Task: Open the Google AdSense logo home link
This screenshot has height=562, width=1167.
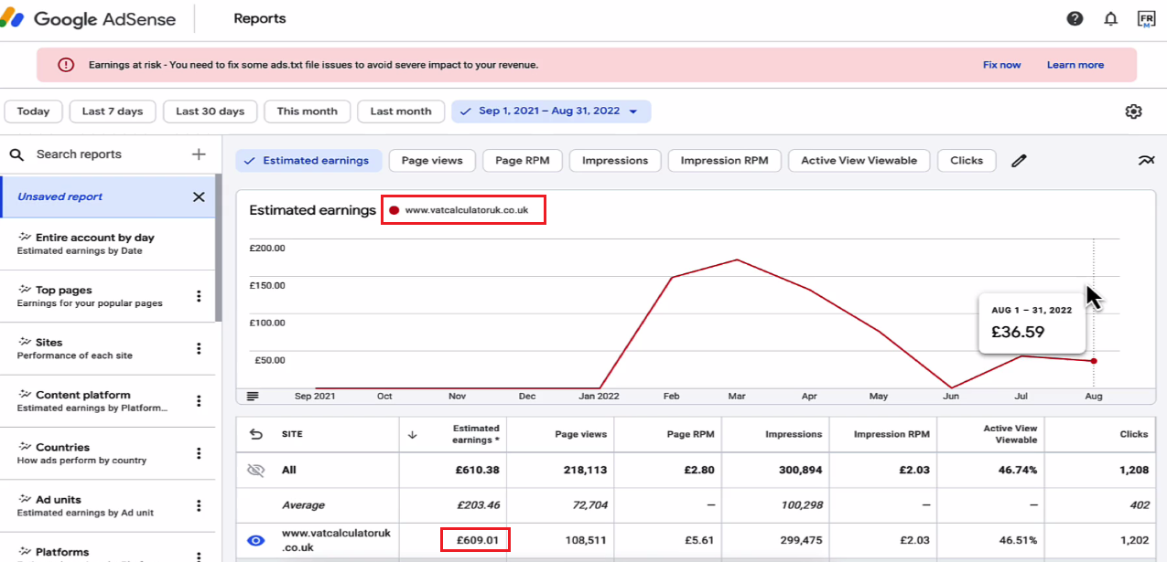Action: [x=88, y=18]
